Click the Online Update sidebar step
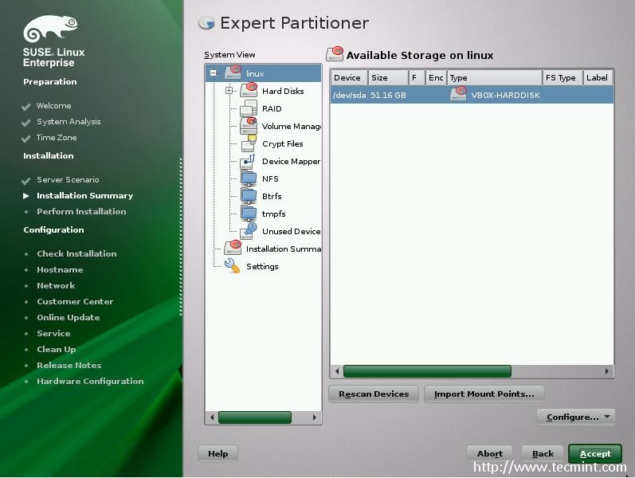This screenshot has width=635, height=478. pyautogui.click(x=68, y=318)
